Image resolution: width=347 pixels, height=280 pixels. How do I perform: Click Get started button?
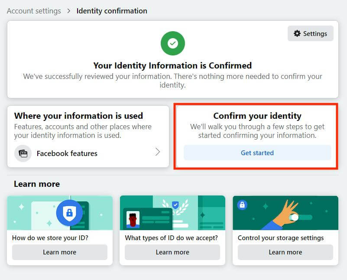[257, 153]
